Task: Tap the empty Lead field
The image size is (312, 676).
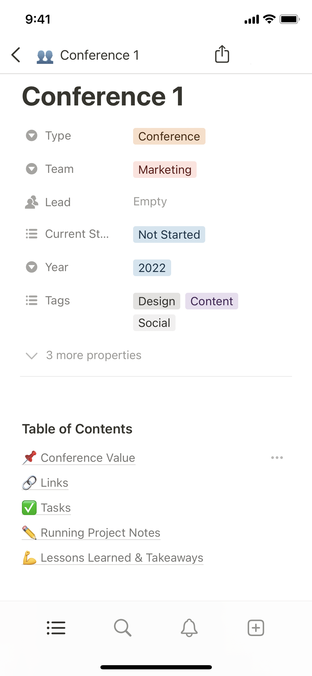Action: click(x=150, y=201)
